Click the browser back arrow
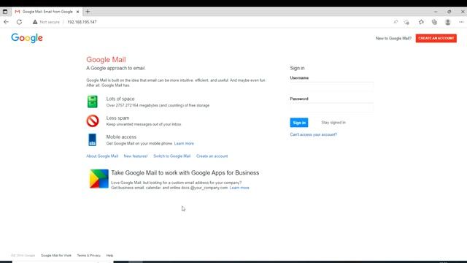Image resolution: width=467 pixels, height=263 pixels. coord(6,22)
